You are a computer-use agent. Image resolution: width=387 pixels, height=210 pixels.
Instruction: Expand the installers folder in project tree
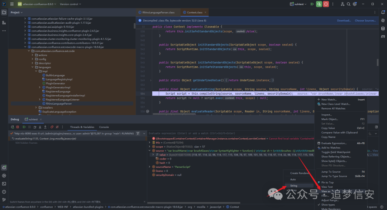36,108
